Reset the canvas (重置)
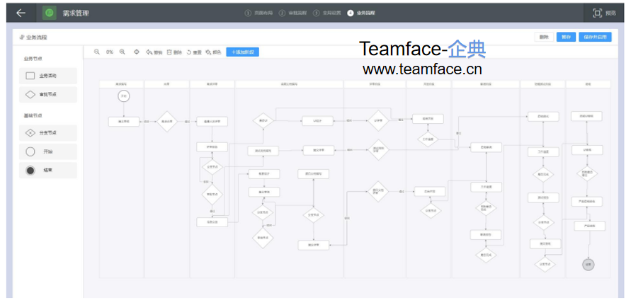 (194, 52)
